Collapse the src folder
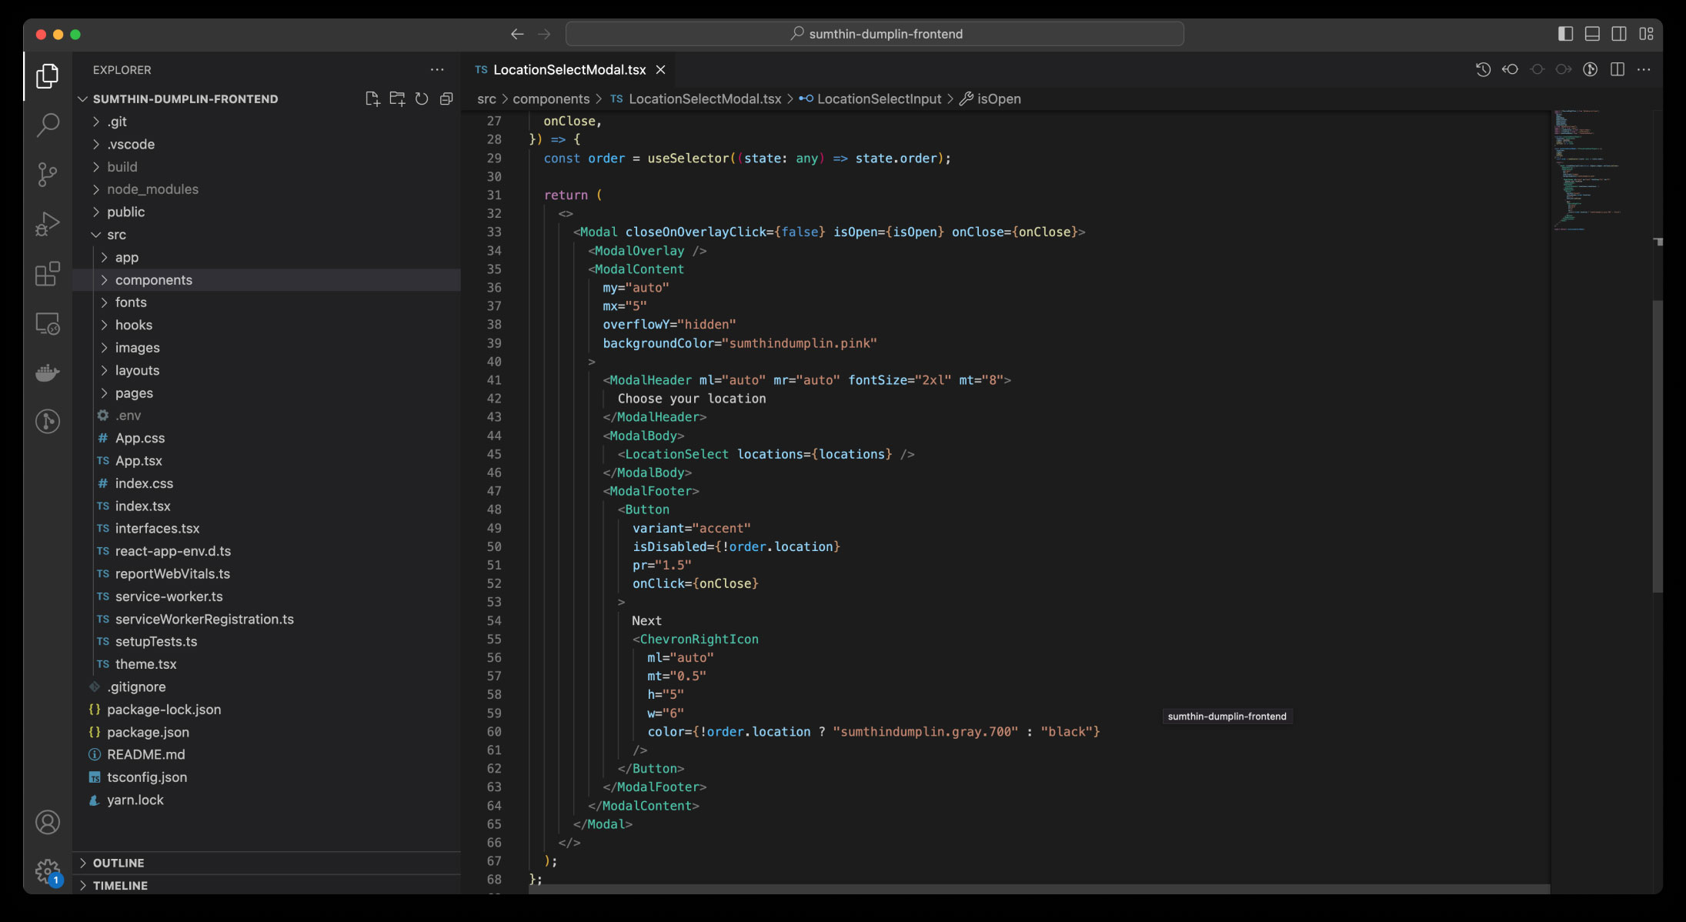The height and width of the screenshot is (922, 1686). 116,235
